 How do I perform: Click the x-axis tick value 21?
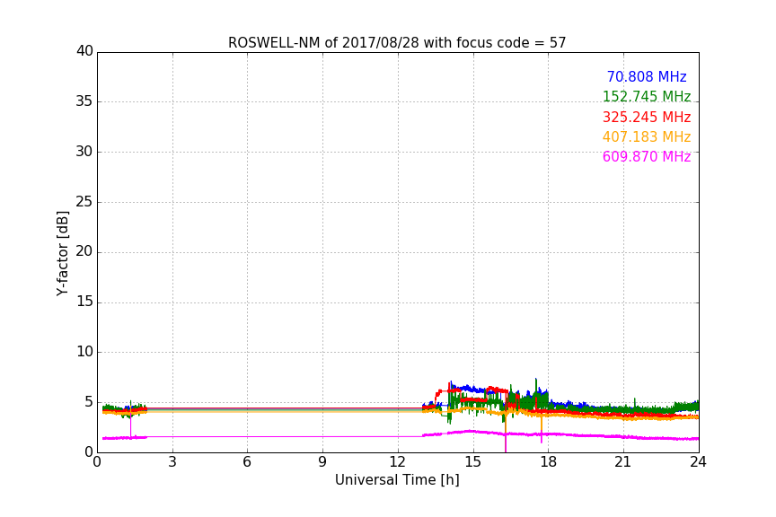pyautogui.click(x=623, y=462)
